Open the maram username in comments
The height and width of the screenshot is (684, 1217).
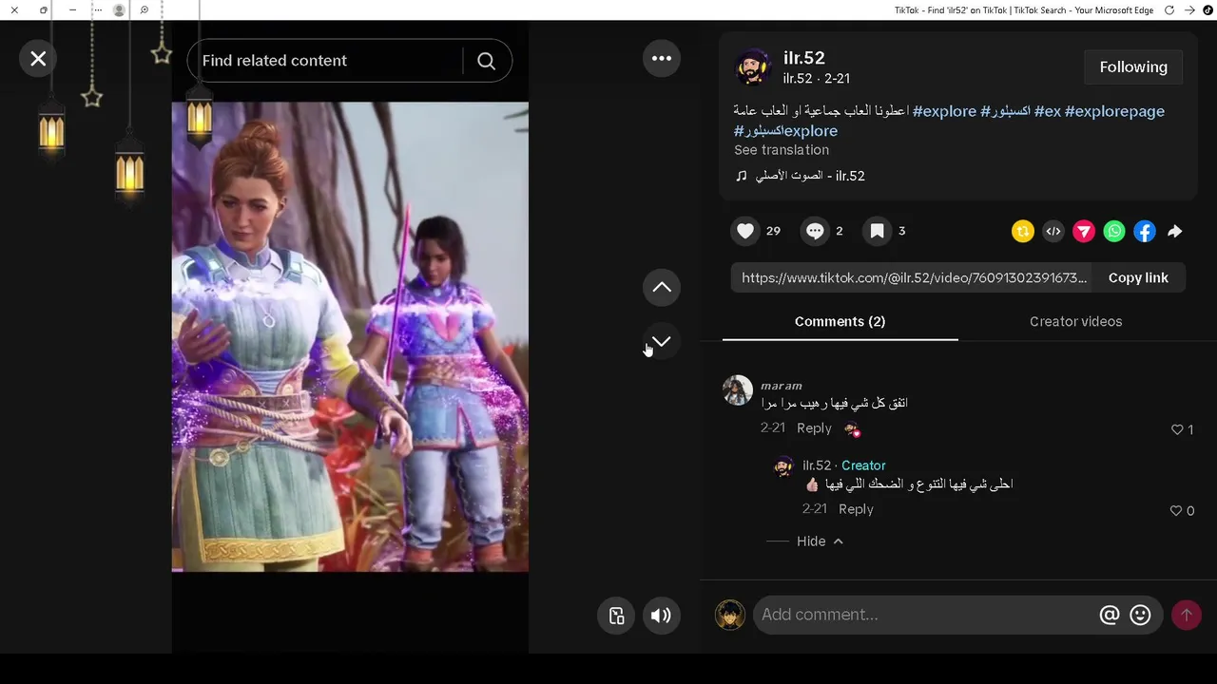click(782, 386)
